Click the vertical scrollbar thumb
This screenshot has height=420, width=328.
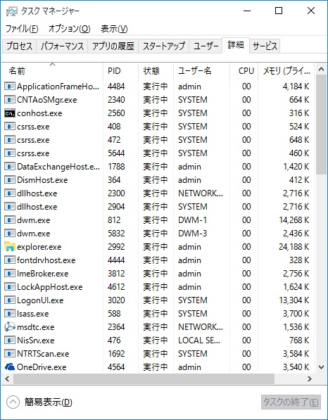click(321, 125)
